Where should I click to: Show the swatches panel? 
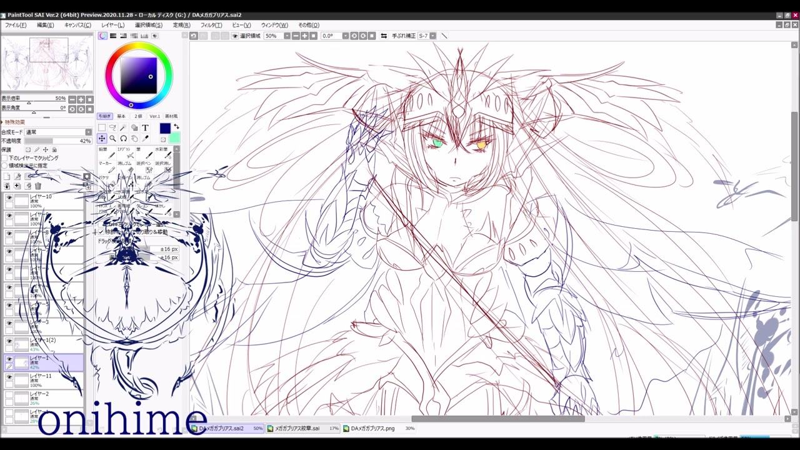pos(144,36)
